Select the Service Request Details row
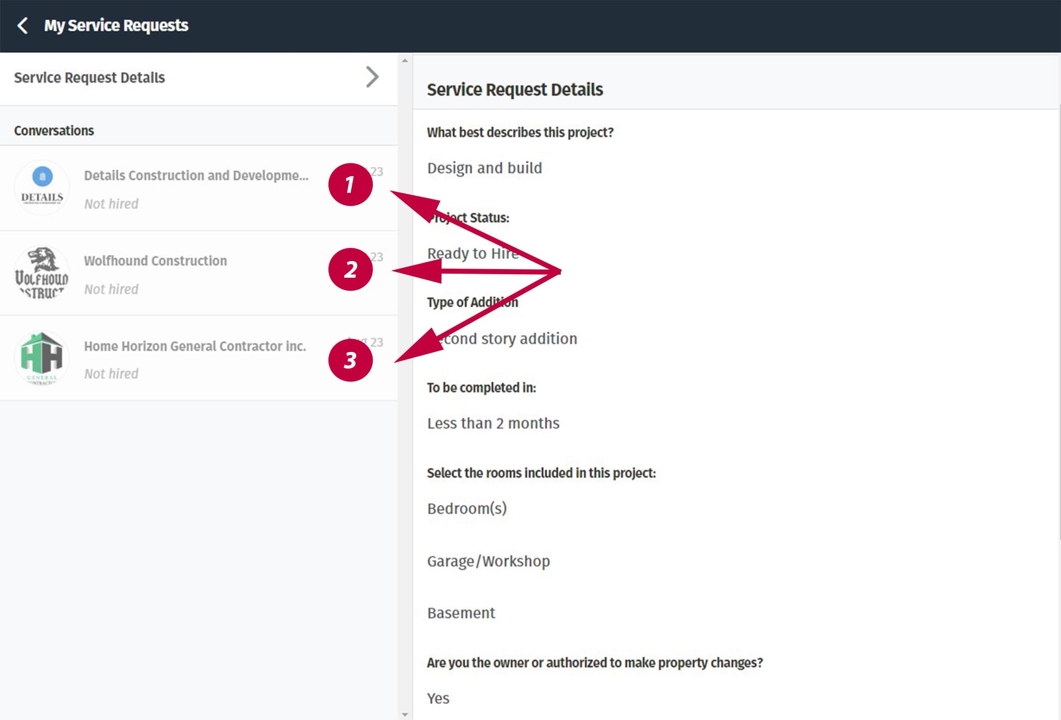Screen dimensions: 1061x720 click(x=199, y=78)
